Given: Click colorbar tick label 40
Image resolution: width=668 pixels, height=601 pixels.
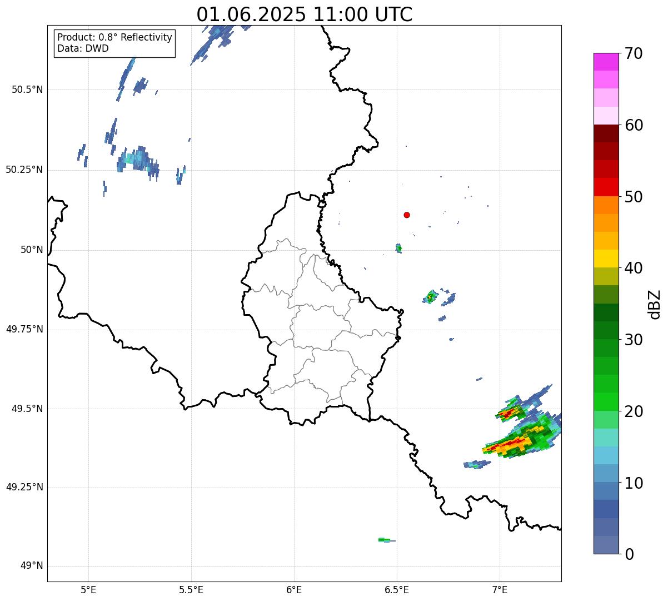Looking at the screenshot, I should click(x=634, y=268).
